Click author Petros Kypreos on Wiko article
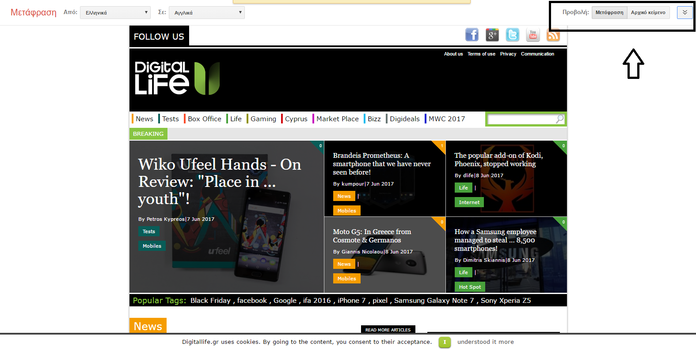Screen dimensions: 696x350 click(x=166, y=219)
